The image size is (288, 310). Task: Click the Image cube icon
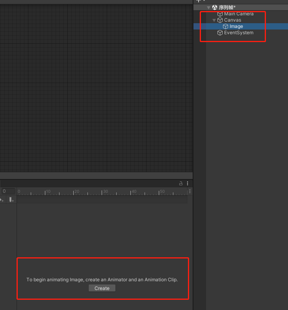pyautogui.click(x=225, y=26)
